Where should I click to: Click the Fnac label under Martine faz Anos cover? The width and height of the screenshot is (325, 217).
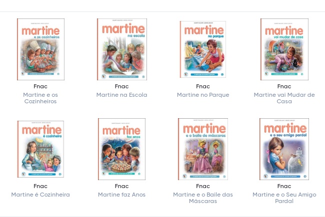[121, 186]
